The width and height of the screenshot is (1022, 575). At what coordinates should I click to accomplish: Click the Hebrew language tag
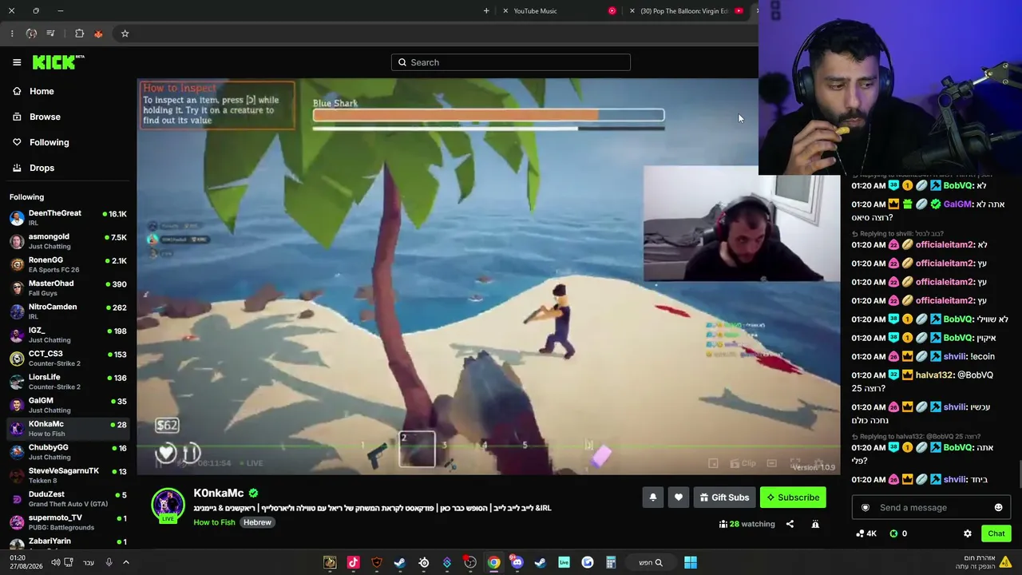pos(257,522)
